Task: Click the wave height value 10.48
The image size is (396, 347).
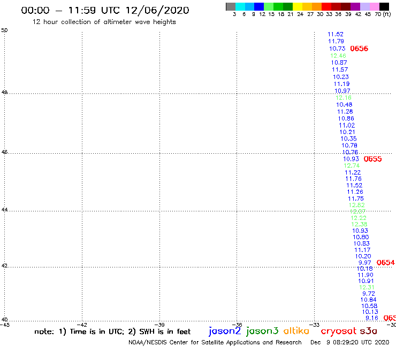Action: tap(344, 105)
